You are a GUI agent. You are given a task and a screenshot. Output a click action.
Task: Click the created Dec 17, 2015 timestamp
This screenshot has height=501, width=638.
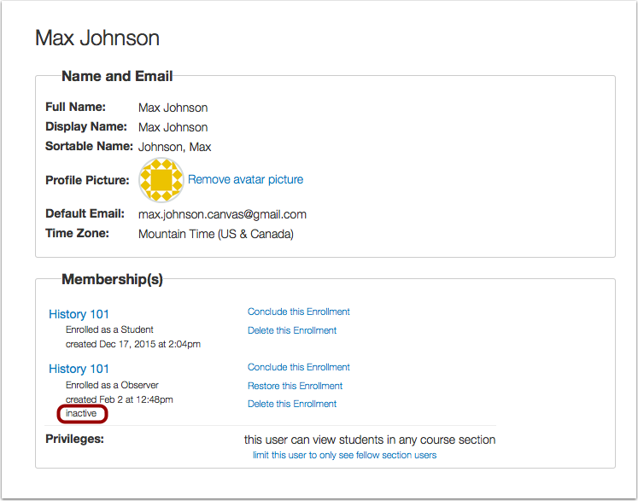click(132, 345)
